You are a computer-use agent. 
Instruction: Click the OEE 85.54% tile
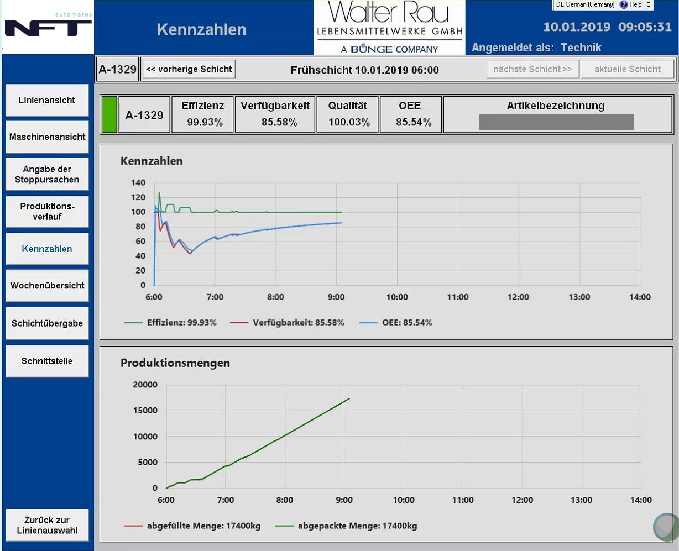[x=411, y=114]
